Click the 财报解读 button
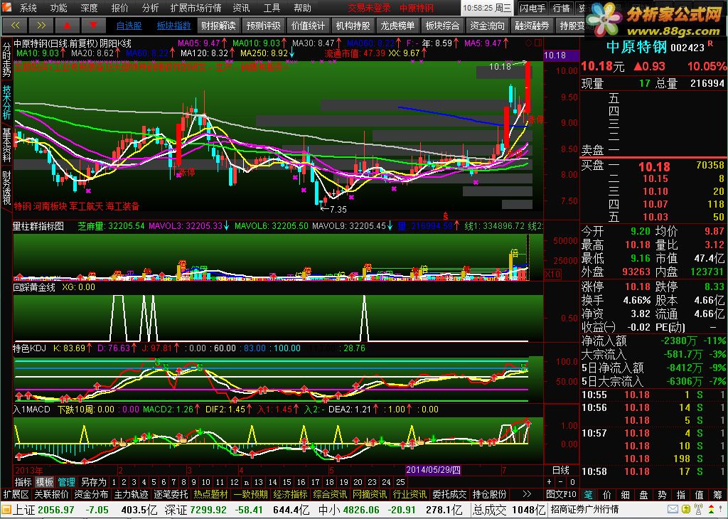 tap(218, 26)
